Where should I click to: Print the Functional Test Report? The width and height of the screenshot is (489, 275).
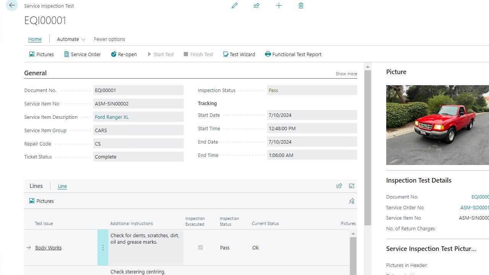[293, 54]
